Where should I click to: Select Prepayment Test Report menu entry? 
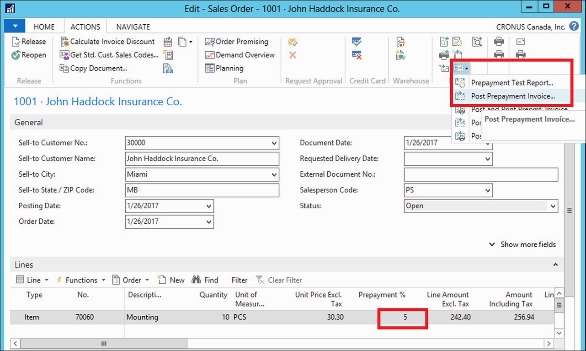click(512, 83)
